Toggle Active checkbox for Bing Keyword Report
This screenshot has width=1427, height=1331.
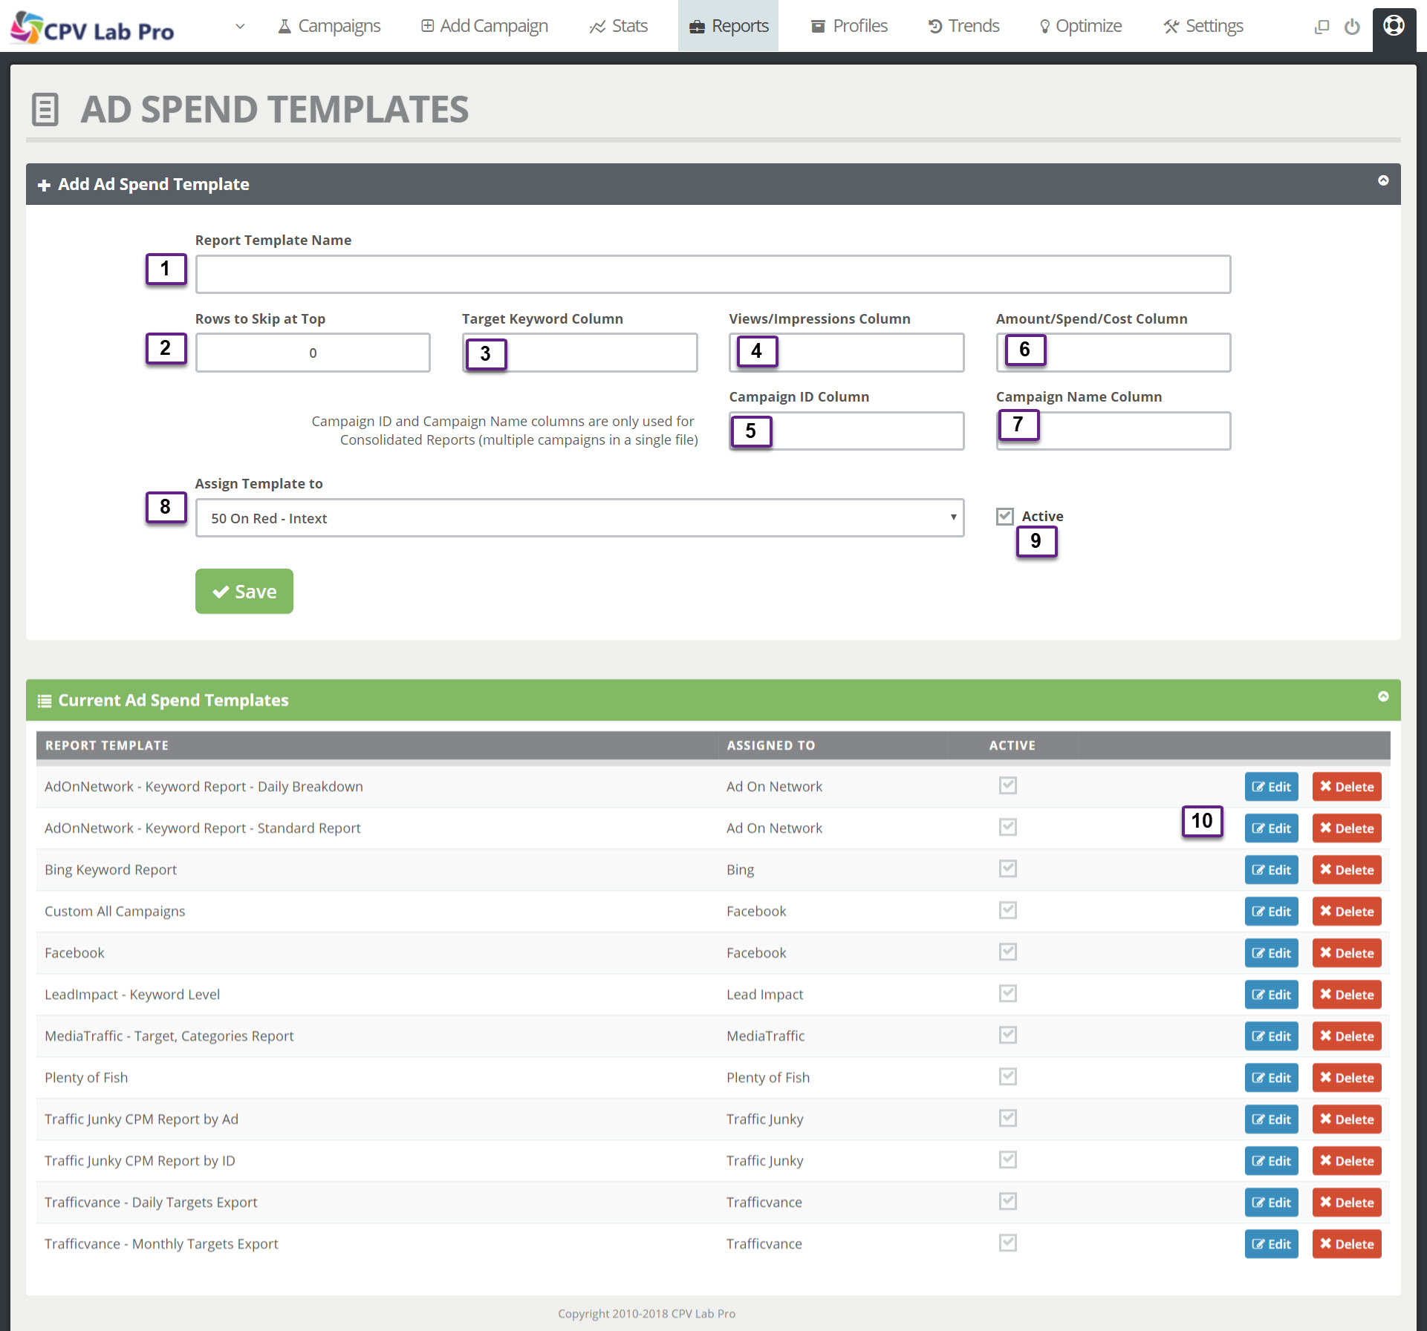[x=1008, y=869]
